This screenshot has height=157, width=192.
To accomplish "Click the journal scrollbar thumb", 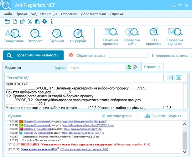I will 184,141.
